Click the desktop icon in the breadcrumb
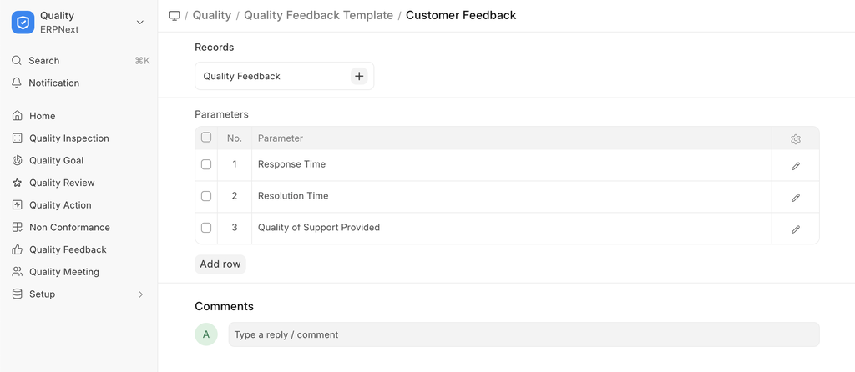 click(175, 15)
